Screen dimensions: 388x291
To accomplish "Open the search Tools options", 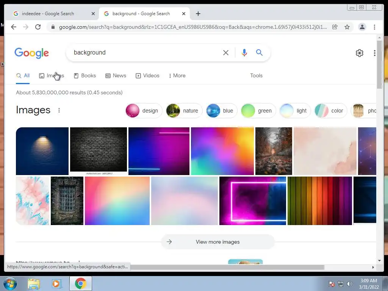I will [256, 76].
